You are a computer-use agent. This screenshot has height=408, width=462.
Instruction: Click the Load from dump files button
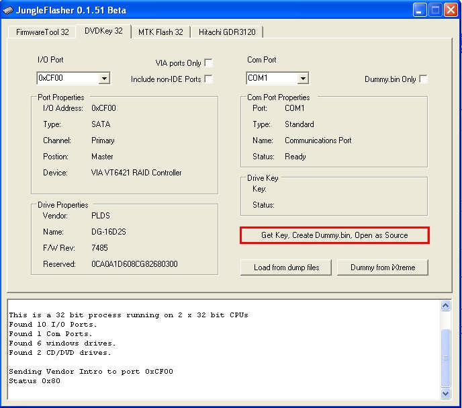point(286,268)
